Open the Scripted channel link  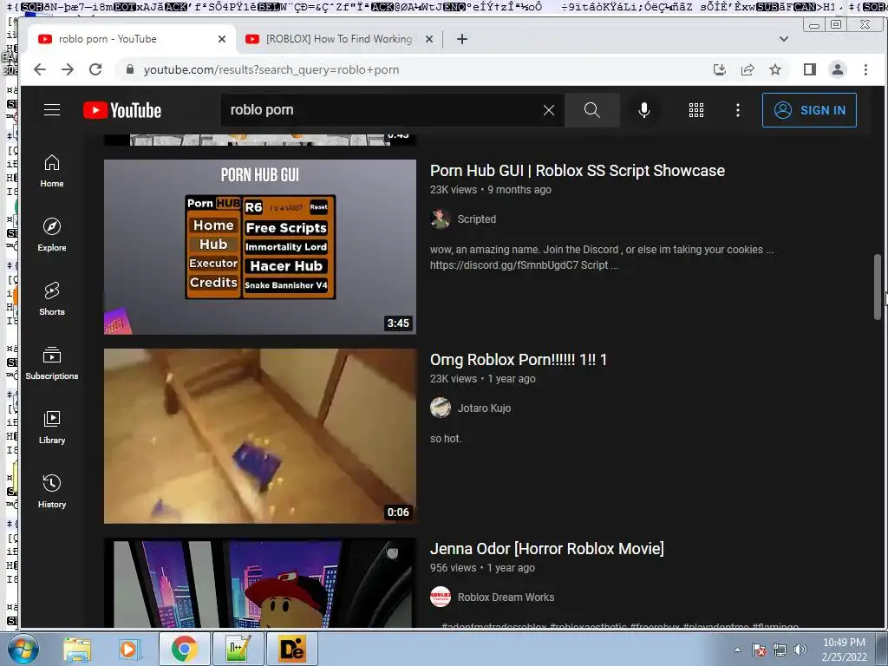[476, 219]
